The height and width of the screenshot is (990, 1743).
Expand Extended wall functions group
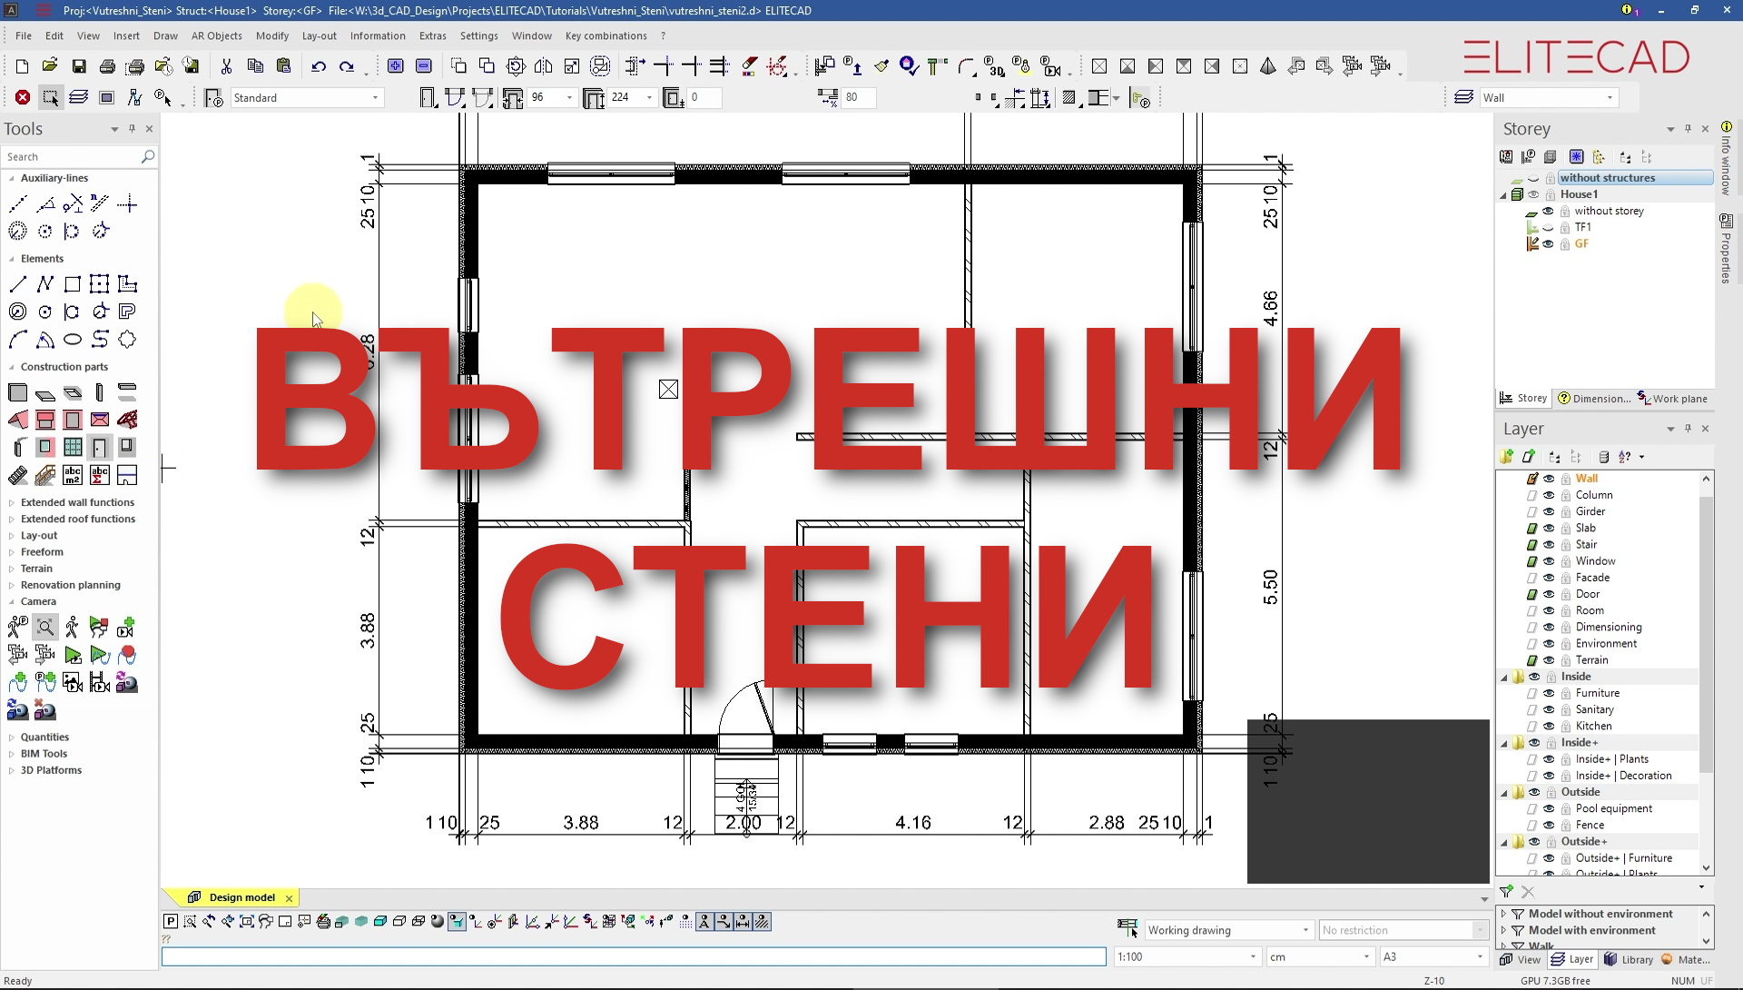pyautogui.click(x=12, y=502)
